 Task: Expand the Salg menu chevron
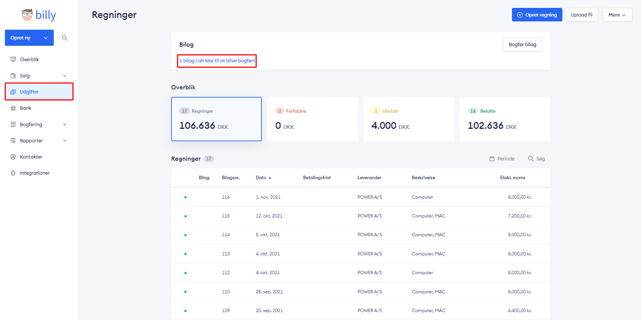tap(65, 75)
